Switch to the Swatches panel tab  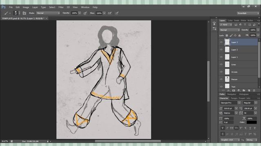pos(237,21)
